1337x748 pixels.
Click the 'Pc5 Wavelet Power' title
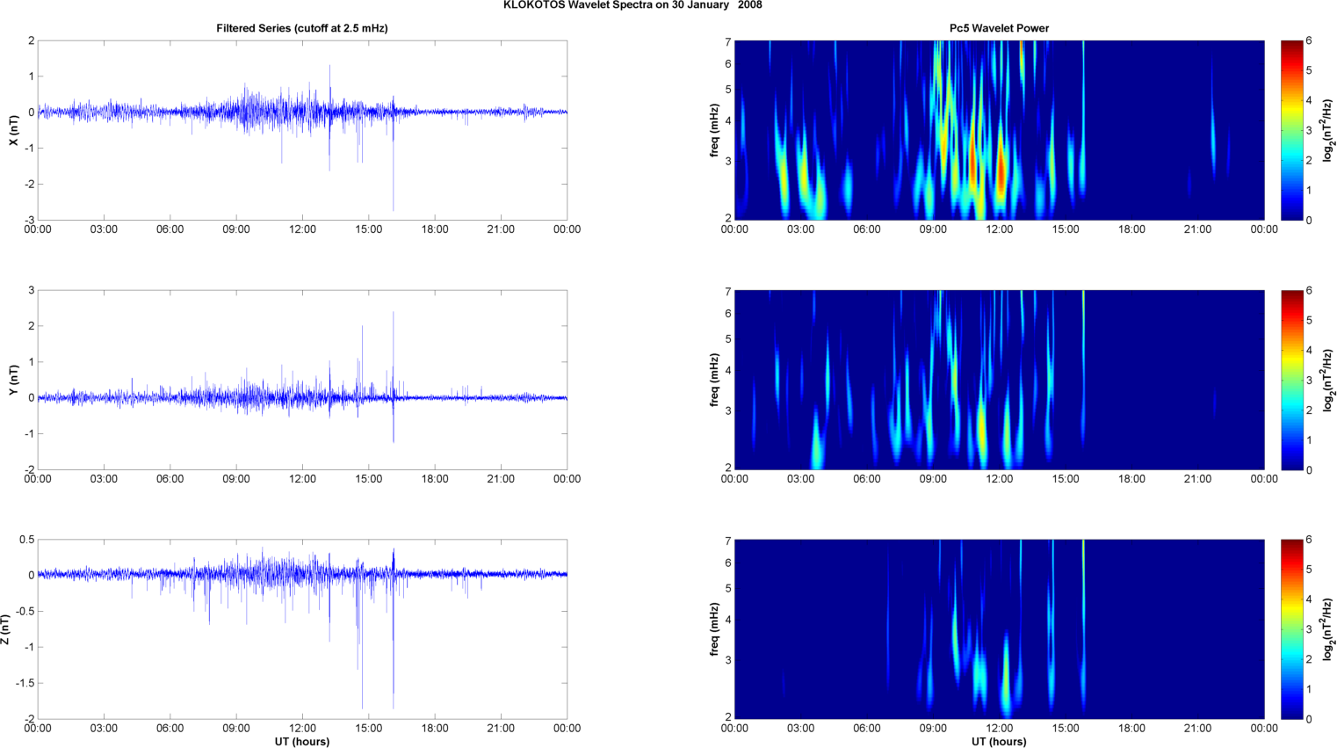(x=999, y=28)
